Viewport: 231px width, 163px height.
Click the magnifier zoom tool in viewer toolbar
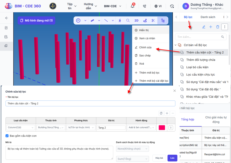click(x=128, y=20)
